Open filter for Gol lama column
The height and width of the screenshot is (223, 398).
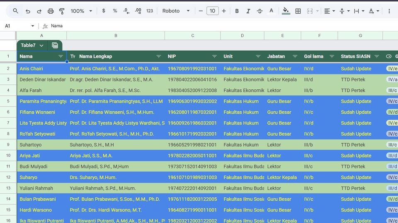(x=332, y=57)
